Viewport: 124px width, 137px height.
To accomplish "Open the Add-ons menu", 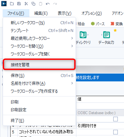I will (117, 13).
